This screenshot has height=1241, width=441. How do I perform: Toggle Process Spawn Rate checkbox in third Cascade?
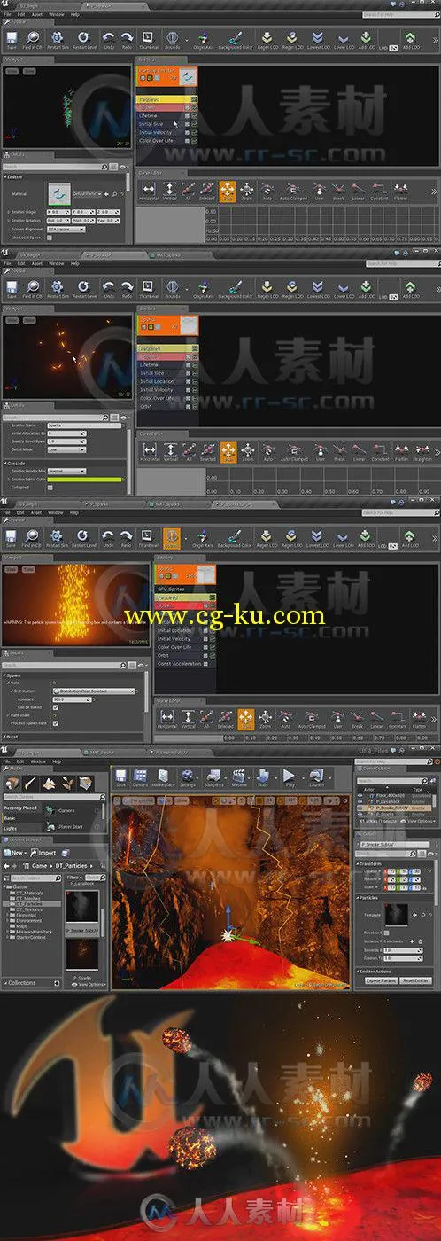tap(55, 722)
